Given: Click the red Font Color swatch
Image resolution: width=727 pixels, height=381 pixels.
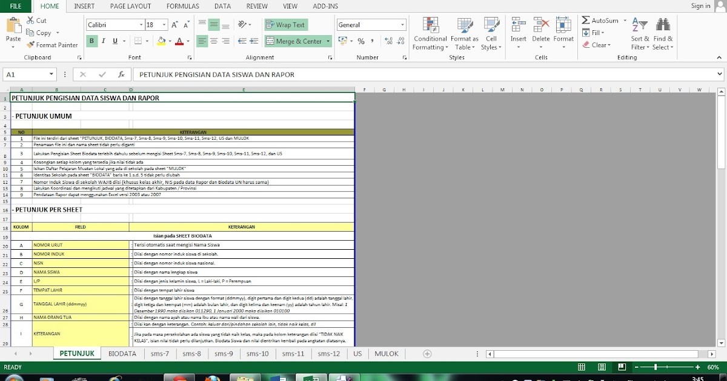Looking at the screenshot, I should pos(179,41).
